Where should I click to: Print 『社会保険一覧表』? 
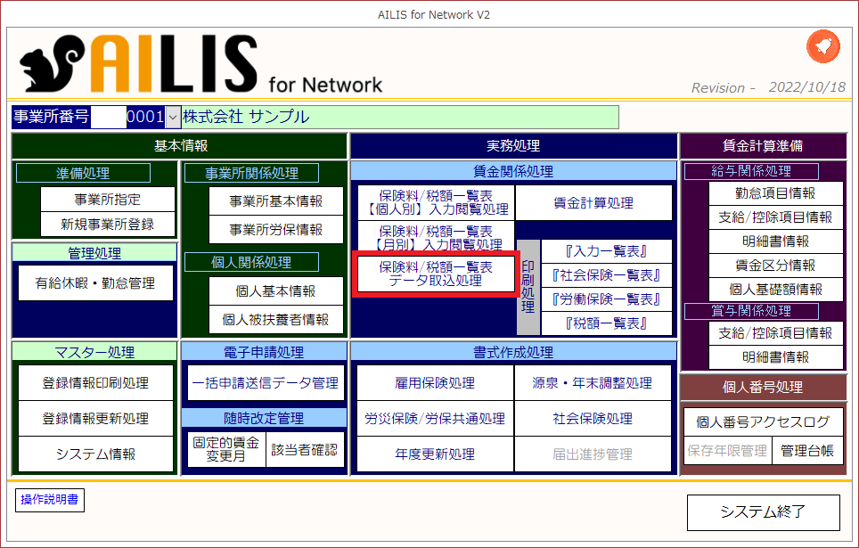pyautogui.click(x=606, y=275)
